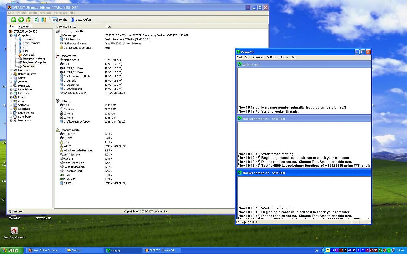Click the Refresh icon in EVEREST toolbar
407x254 pixels.
pos(36,20)
